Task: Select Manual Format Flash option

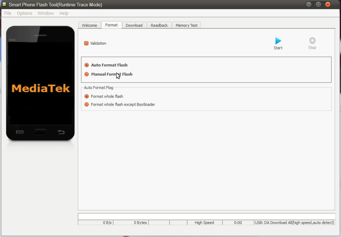Action: [x=87, y=74]
